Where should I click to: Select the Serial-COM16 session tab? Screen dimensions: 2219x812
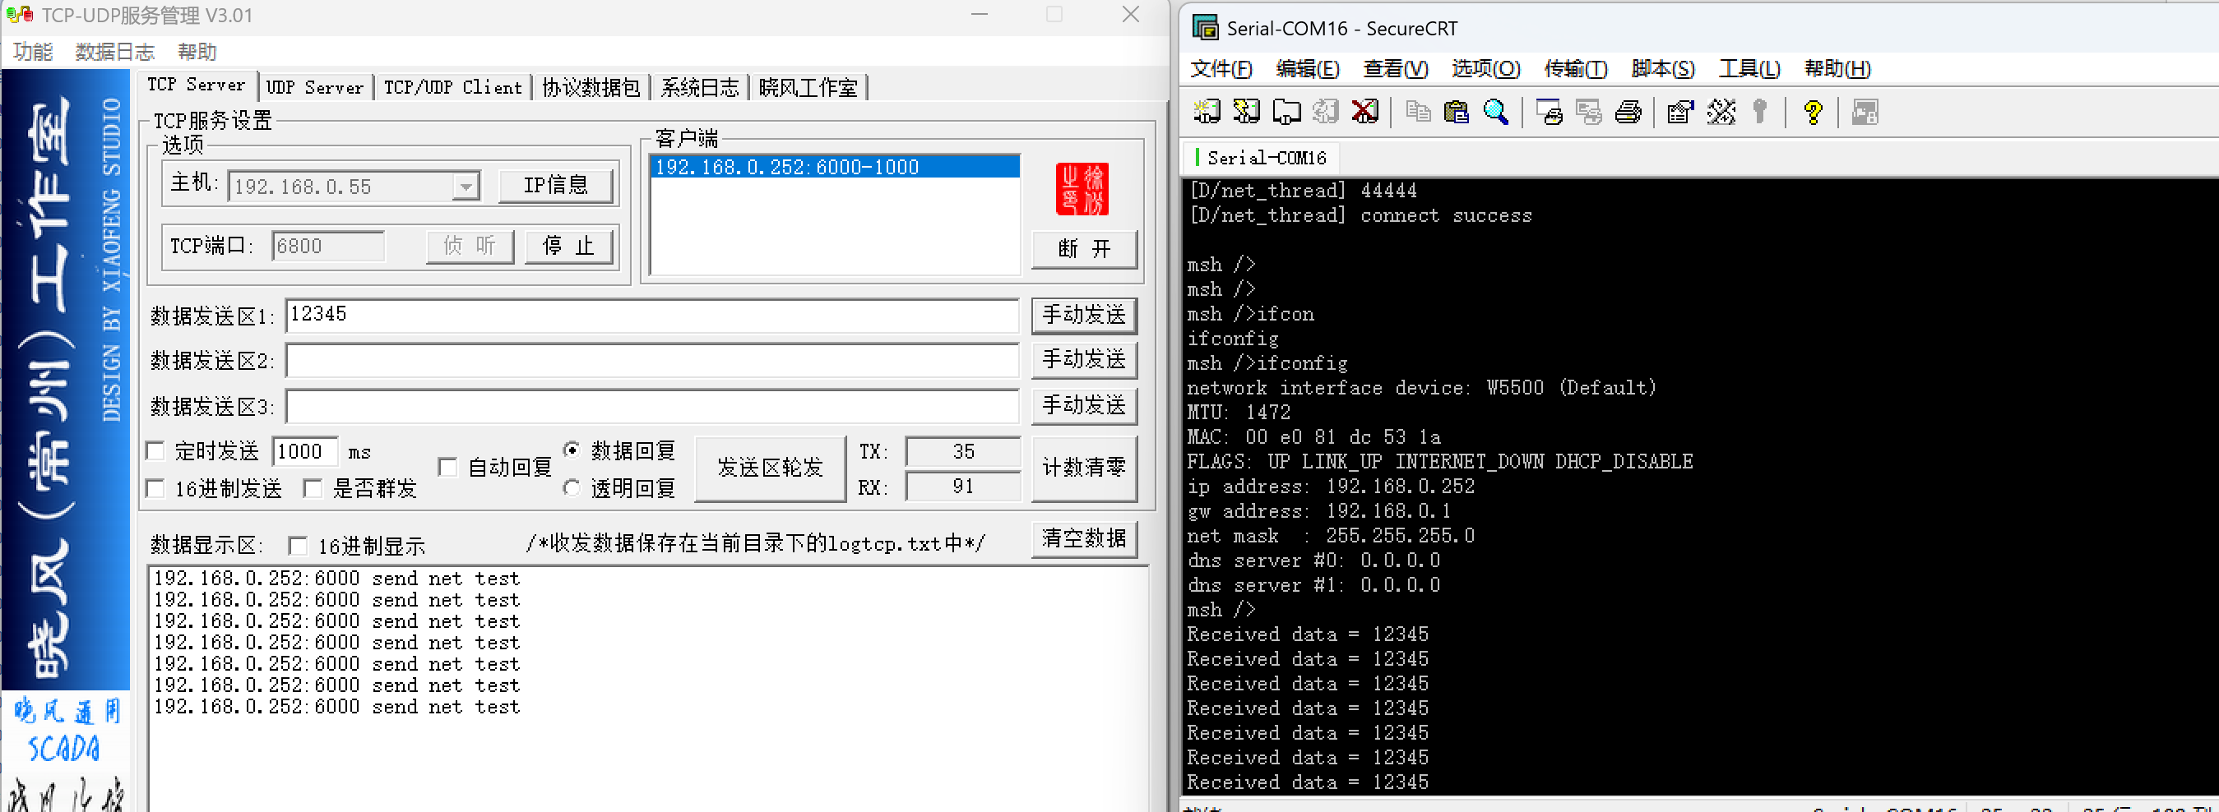tap(1261, 158)
